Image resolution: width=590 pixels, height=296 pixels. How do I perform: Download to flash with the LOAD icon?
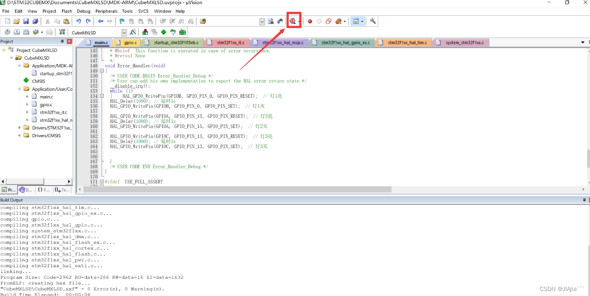(62, 32)
